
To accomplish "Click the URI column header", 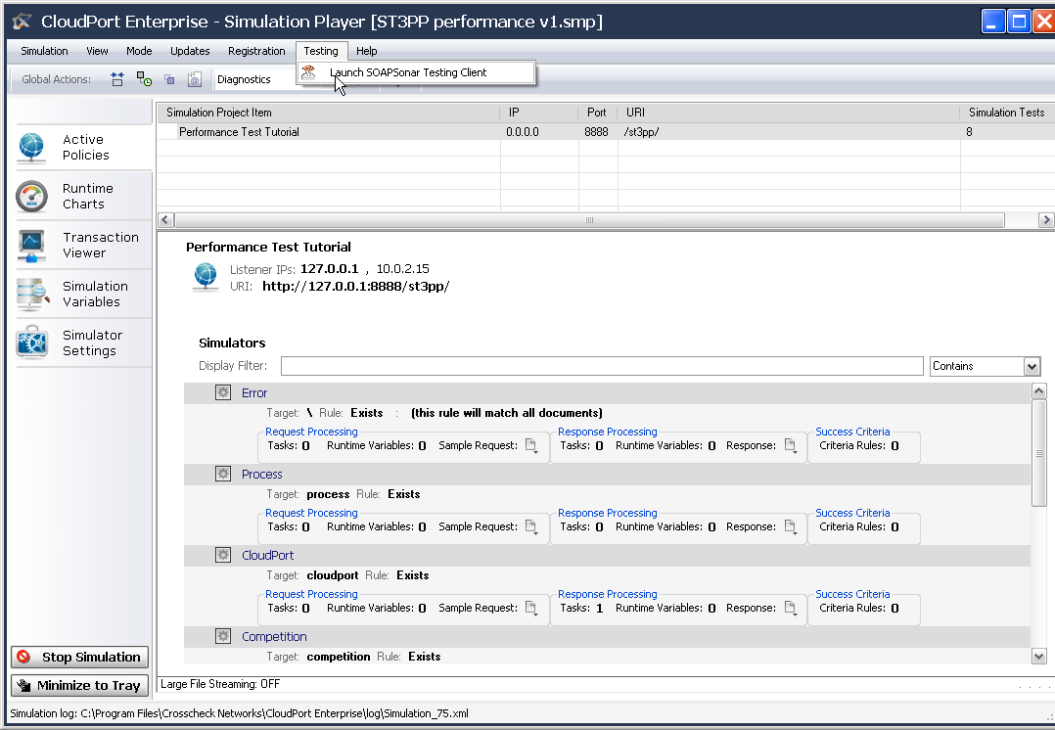I will 789,113.
